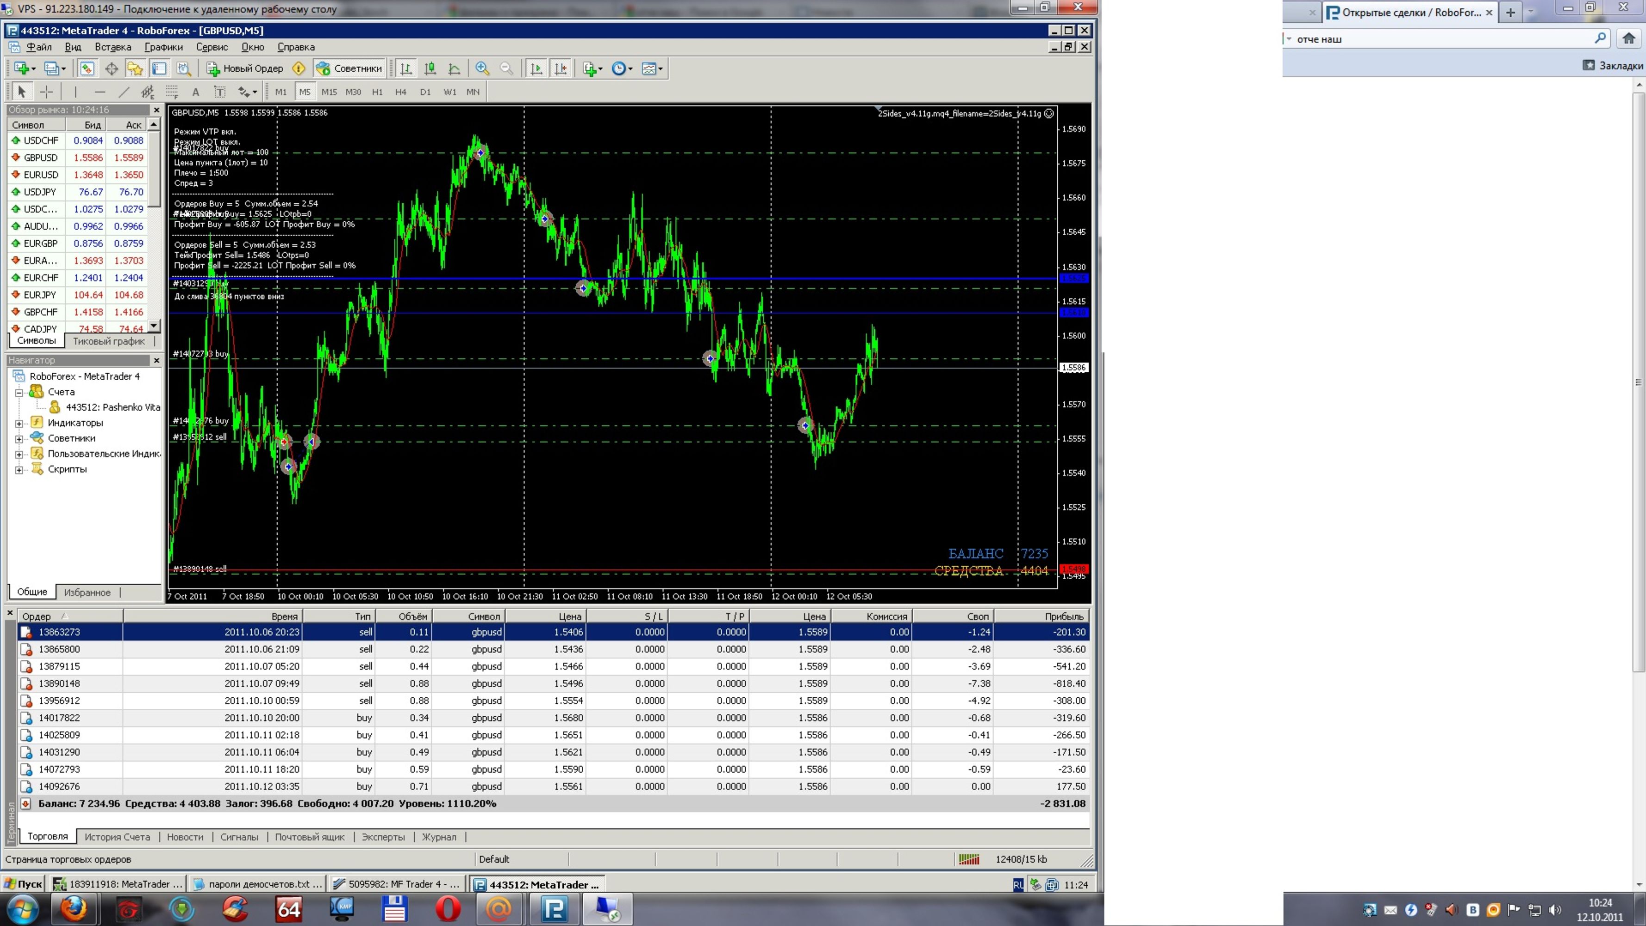The image size is (1646, 926).
Task: Switch chart to candlesticks icon
Action: [x=430, y=69]
